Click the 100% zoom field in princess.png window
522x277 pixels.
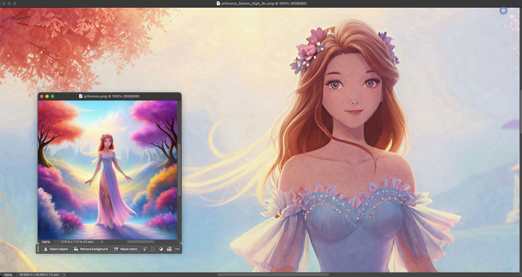click(46, 242)
